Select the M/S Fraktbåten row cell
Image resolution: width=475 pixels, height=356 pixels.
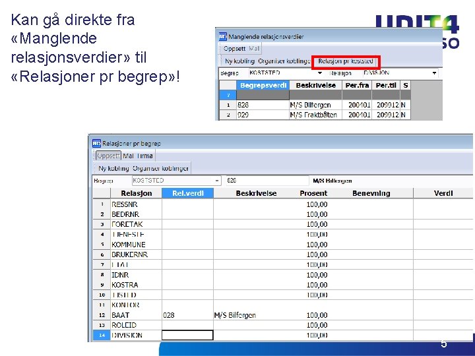coord(315,115)
